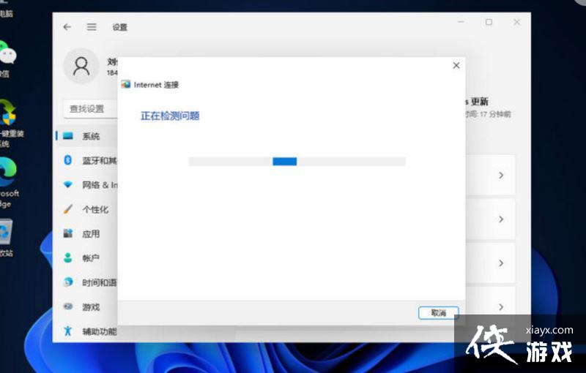Click the personalization brush icon
Image resolution: width=586 pixels, height=373 pixels.
tap(68, 209)
